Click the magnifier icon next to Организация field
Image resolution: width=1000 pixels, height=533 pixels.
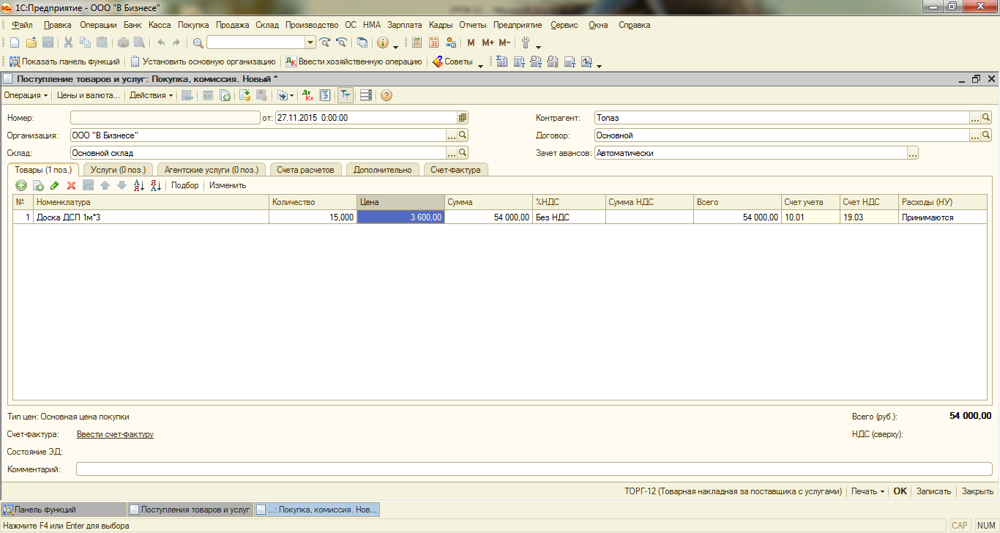point(463,135)
